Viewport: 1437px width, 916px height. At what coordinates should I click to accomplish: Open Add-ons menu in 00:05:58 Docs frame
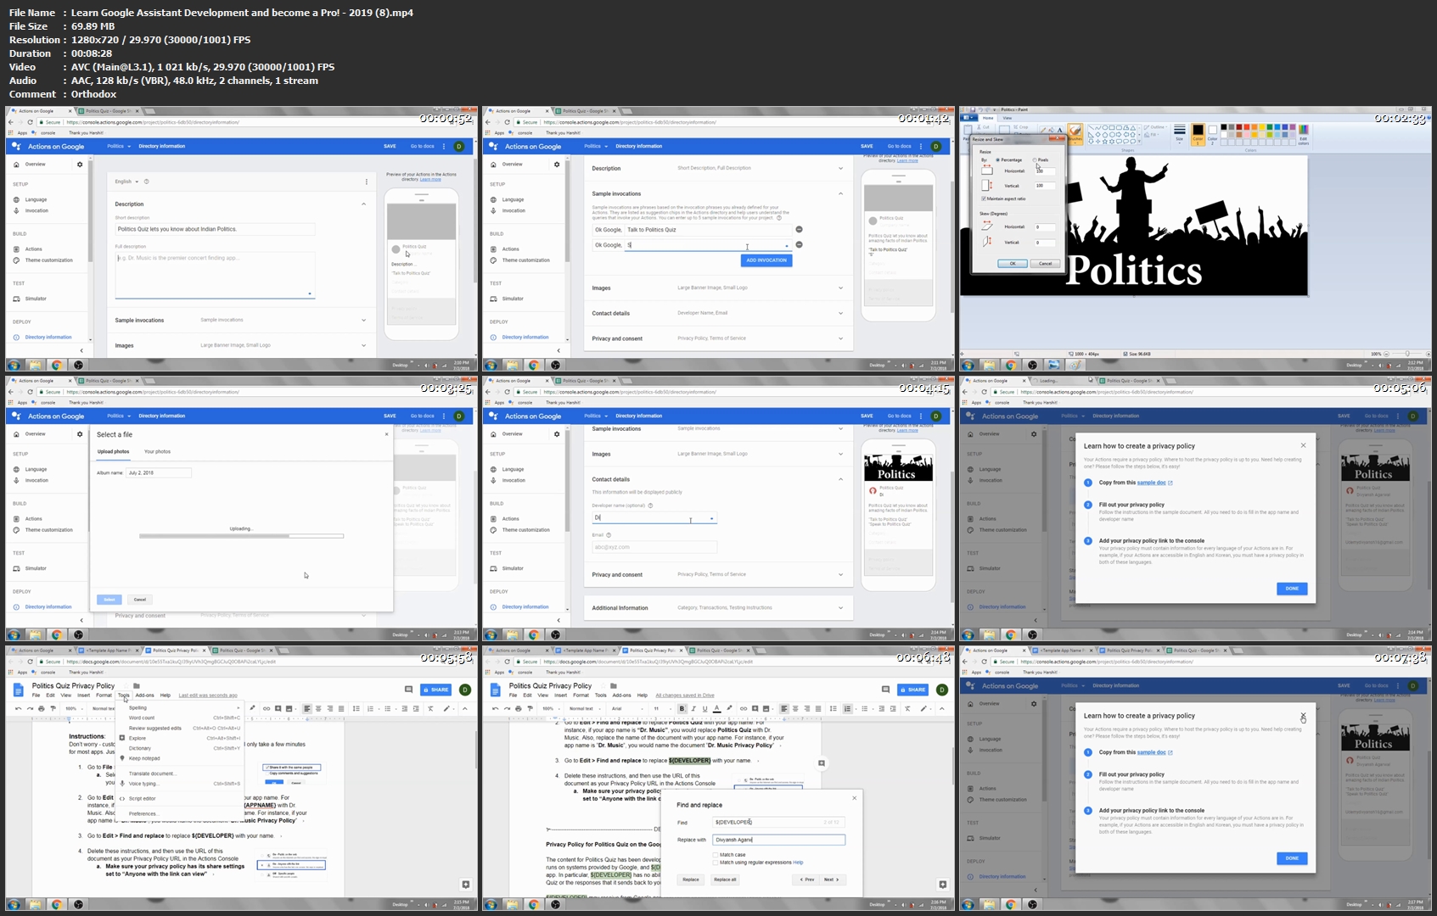[x=145, y=695]
